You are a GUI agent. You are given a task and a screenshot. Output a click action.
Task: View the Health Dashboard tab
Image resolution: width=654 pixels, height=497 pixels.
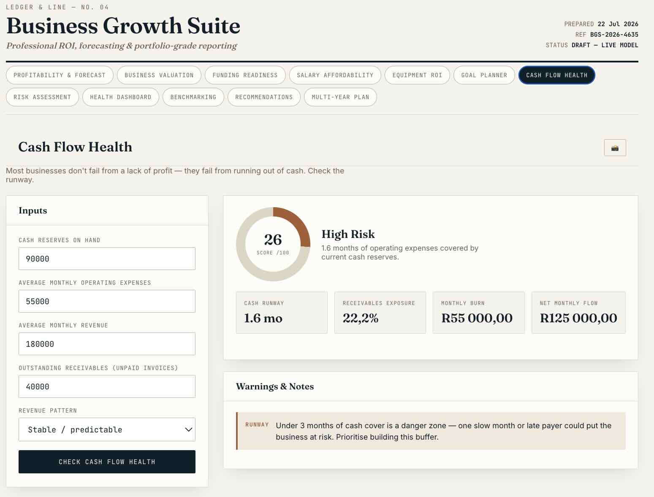pos(121,97)
